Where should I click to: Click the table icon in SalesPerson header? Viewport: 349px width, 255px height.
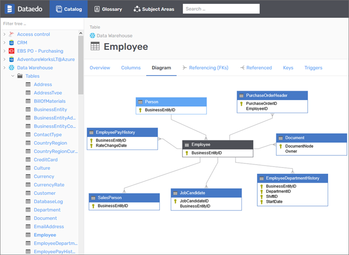[x=94, y=198]
